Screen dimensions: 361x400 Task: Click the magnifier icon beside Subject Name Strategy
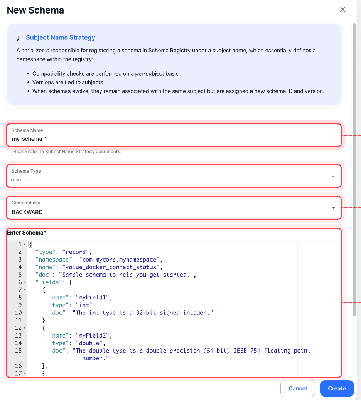tap(19, 37)
